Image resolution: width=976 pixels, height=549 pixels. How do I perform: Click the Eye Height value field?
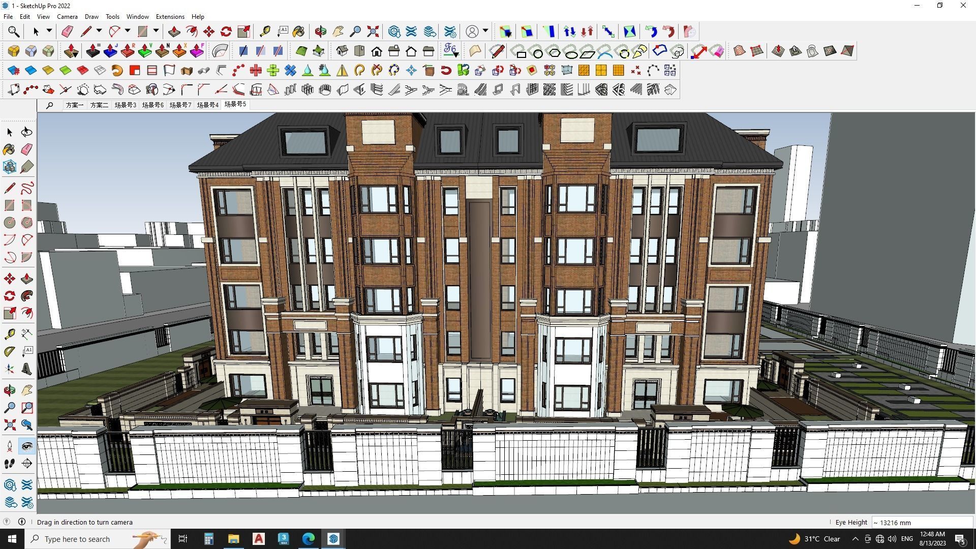(922, 523)
